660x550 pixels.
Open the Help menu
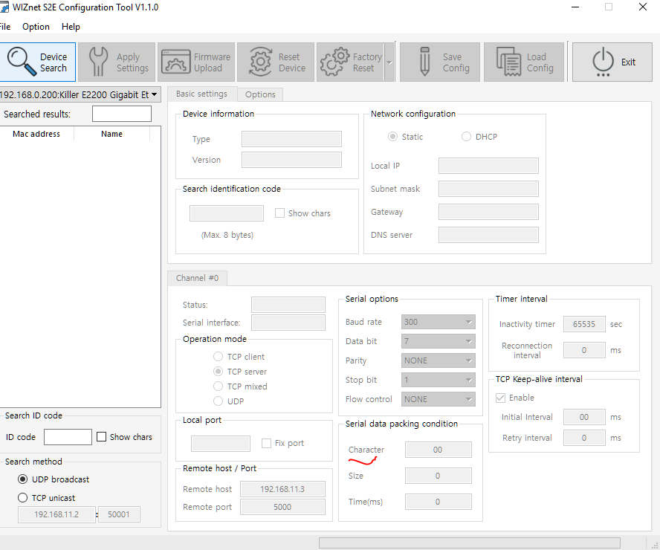71,27
